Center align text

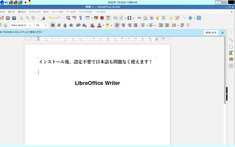(123, 25)
